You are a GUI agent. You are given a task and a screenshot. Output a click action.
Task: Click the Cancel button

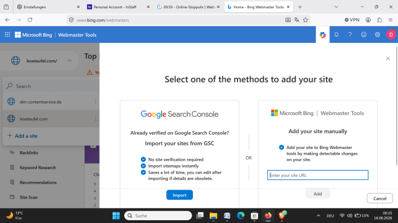[x=380, y=199]
